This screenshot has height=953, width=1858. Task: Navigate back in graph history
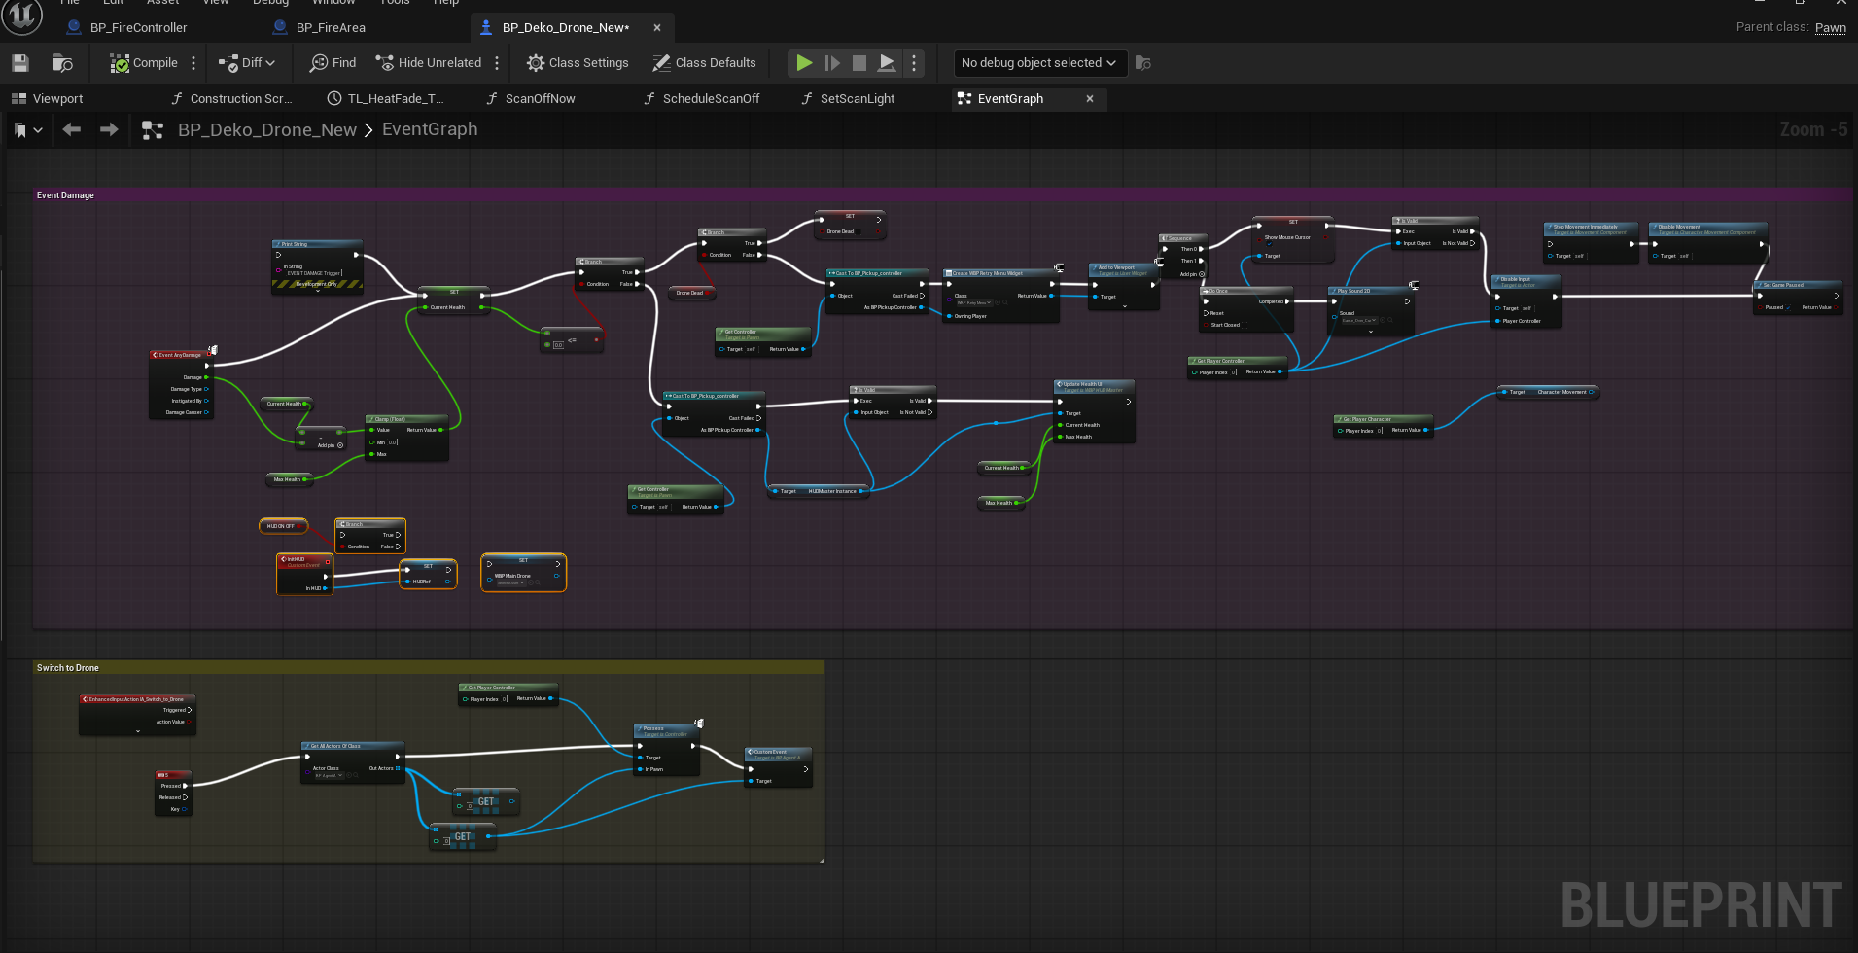pos(71,129)
